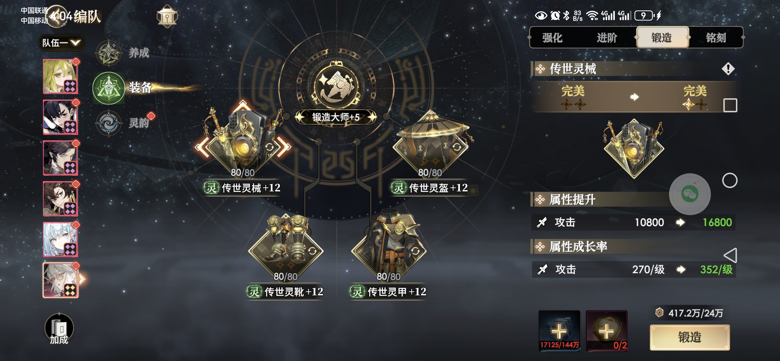Open the 灵韵 section icon
This screenshot has height=361, width=780.
(x=109, y=123)
